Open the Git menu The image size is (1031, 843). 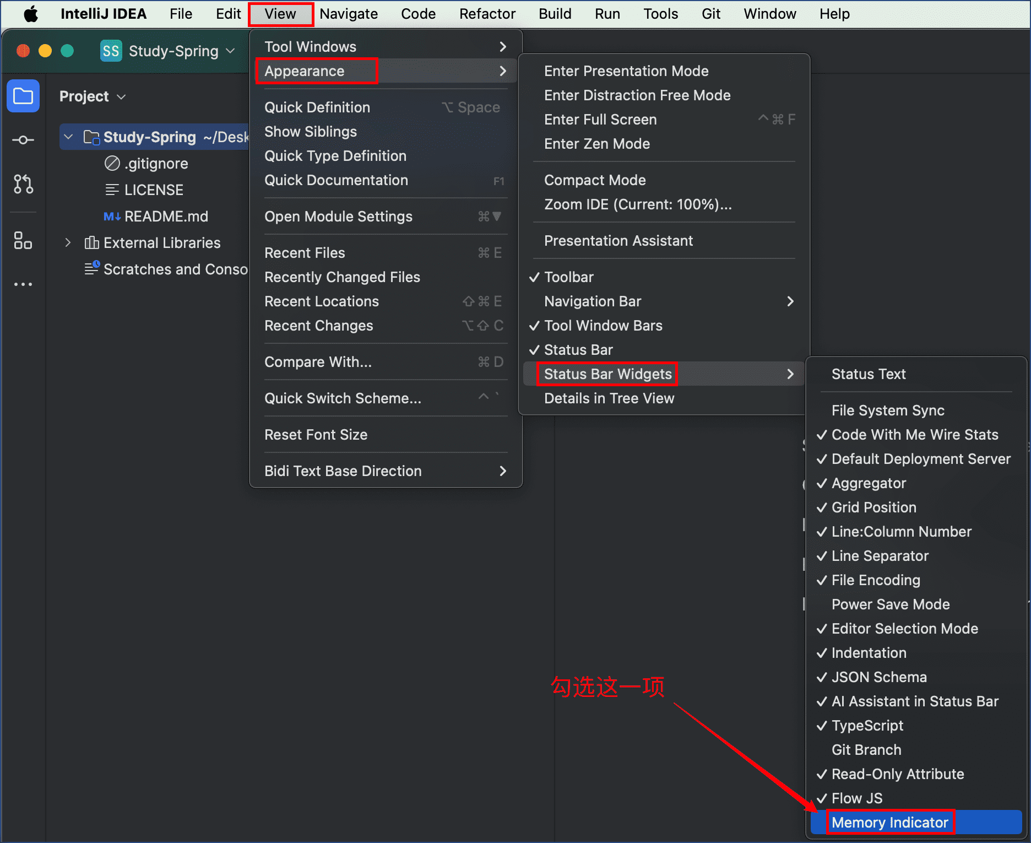click(x=711, y=14)
